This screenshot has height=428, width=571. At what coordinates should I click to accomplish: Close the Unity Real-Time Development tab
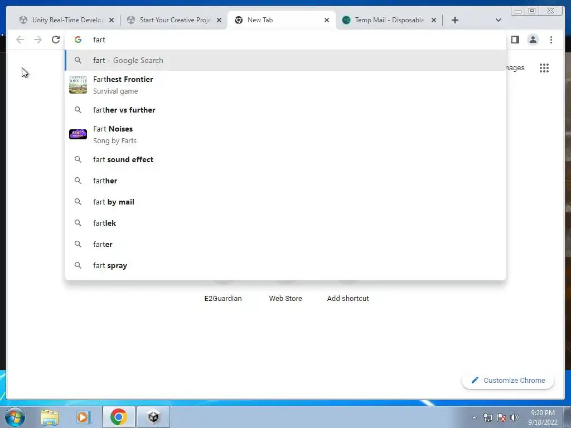tap(112, 20)
